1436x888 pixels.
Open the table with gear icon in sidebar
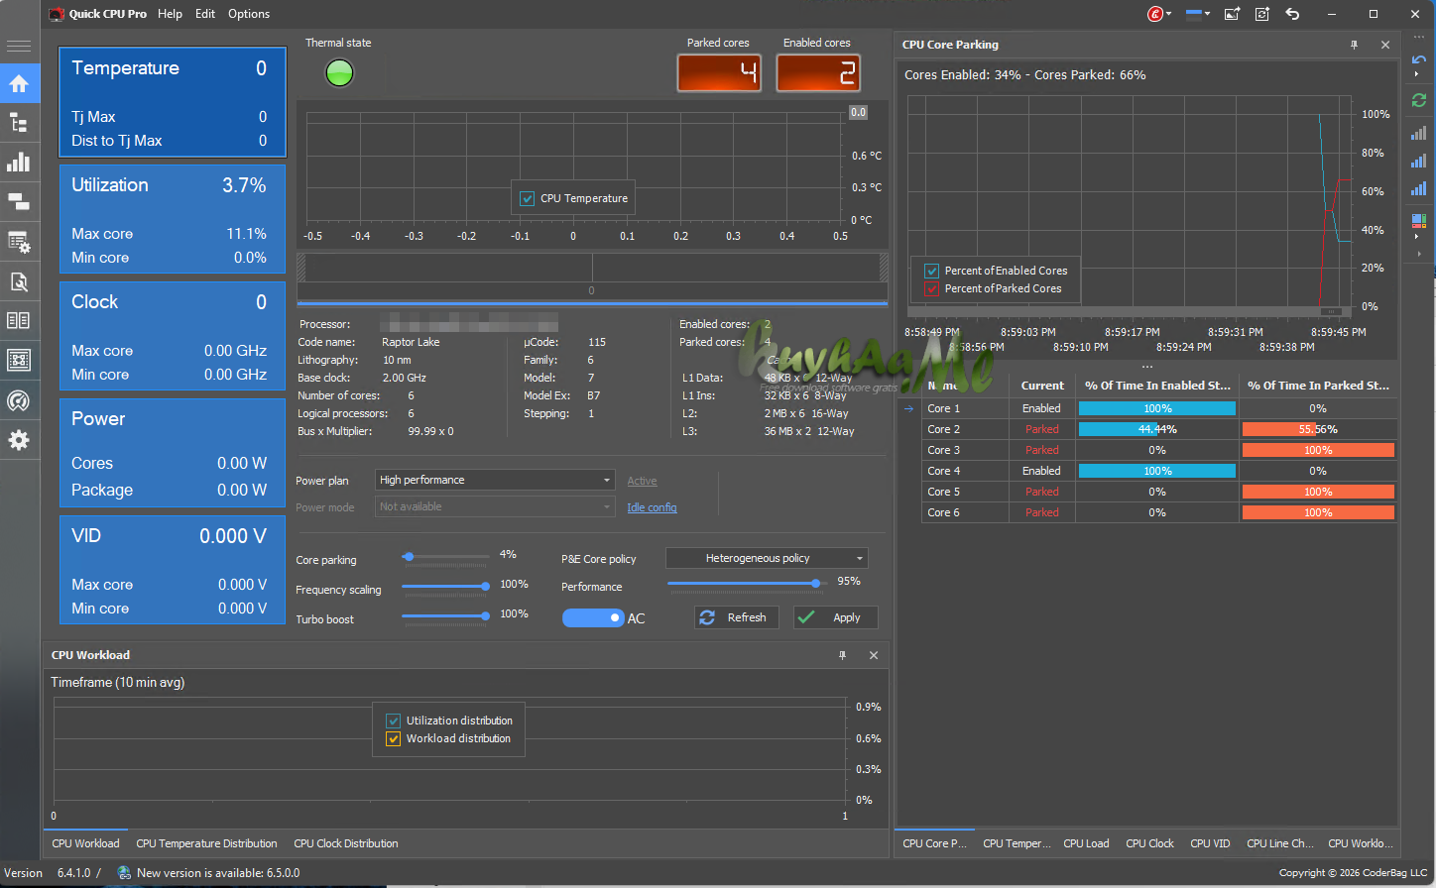(x=19, y=242)
